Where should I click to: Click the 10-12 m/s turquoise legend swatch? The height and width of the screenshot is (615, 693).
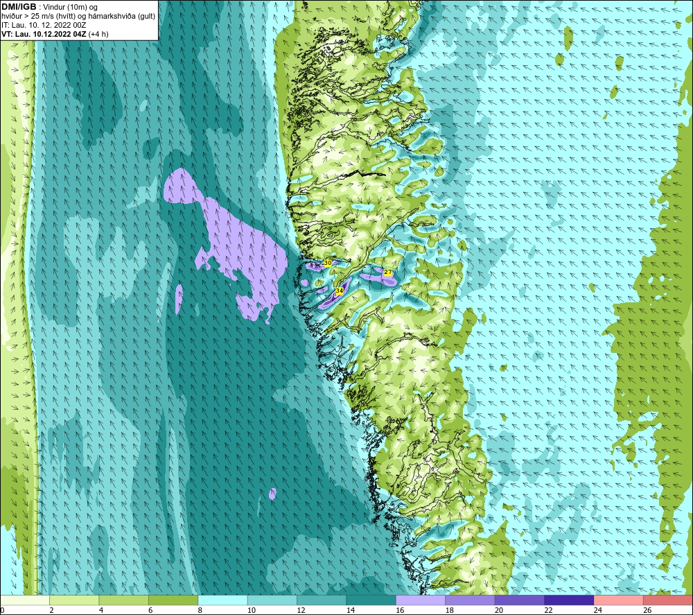coord(272,600)
